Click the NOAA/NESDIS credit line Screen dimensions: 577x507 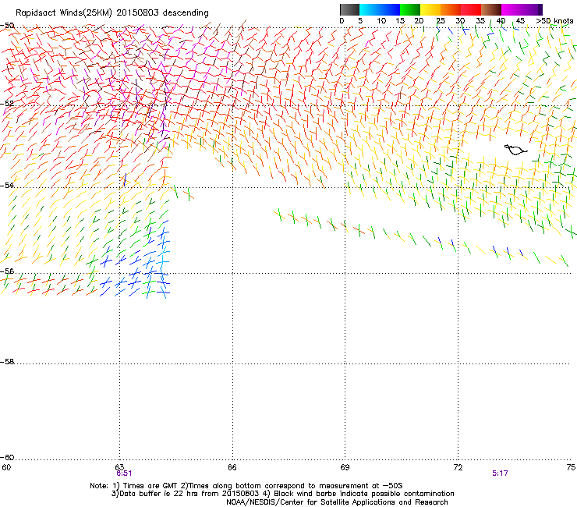tap(337, 502)
